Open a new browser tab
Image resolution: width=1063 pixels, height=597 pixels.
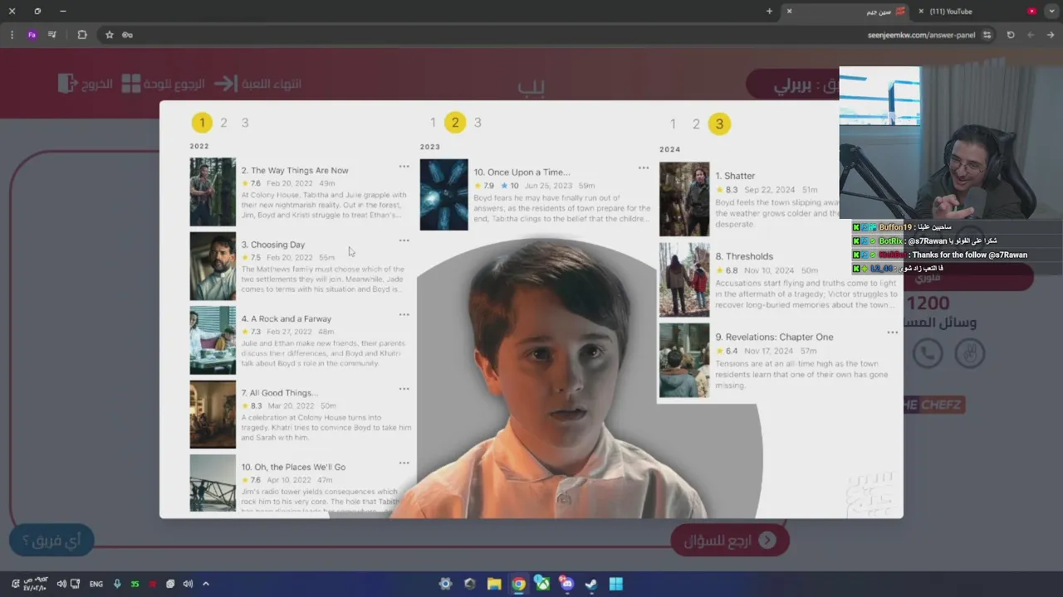(x=769, y=11)
